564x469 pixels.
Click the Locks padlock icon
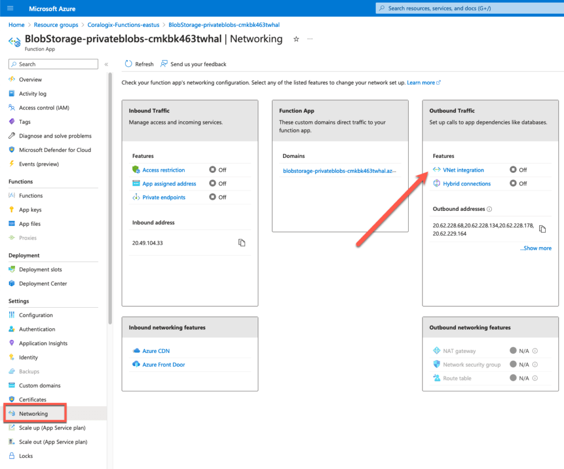coord(12,456)
